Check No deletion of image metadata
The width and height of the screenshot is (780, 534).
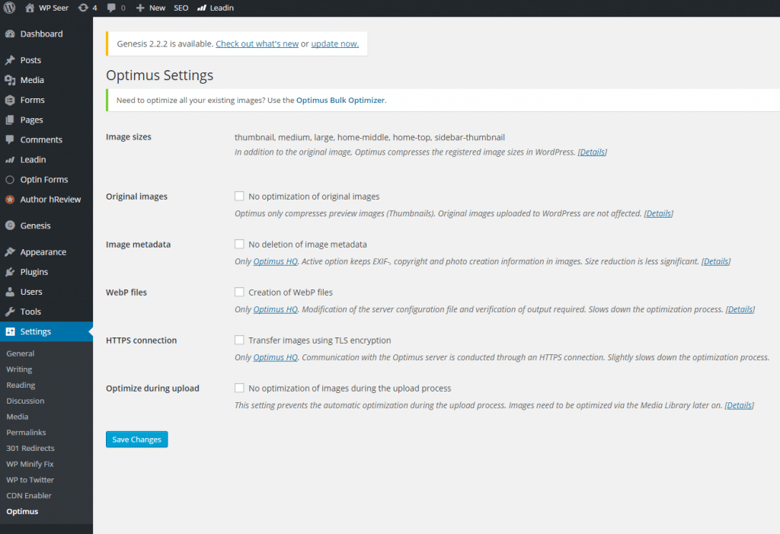[239, 244]
